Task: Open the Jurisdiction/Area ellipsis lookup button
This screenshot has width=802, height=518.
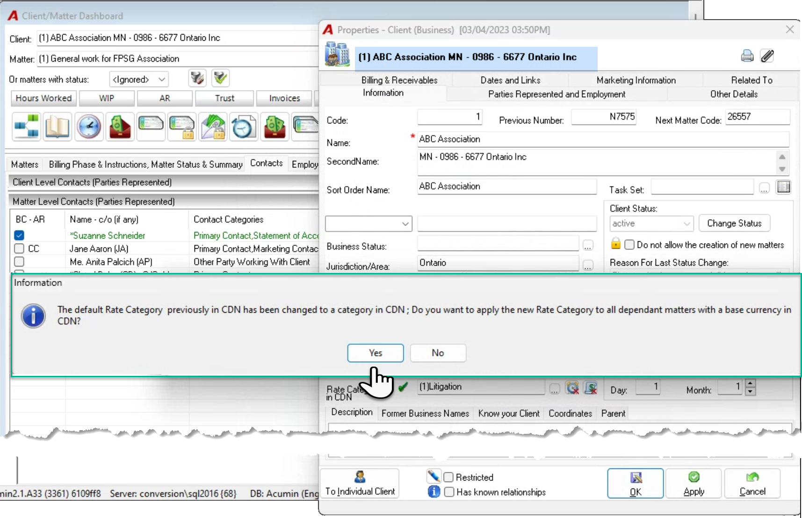Action: 588,265
